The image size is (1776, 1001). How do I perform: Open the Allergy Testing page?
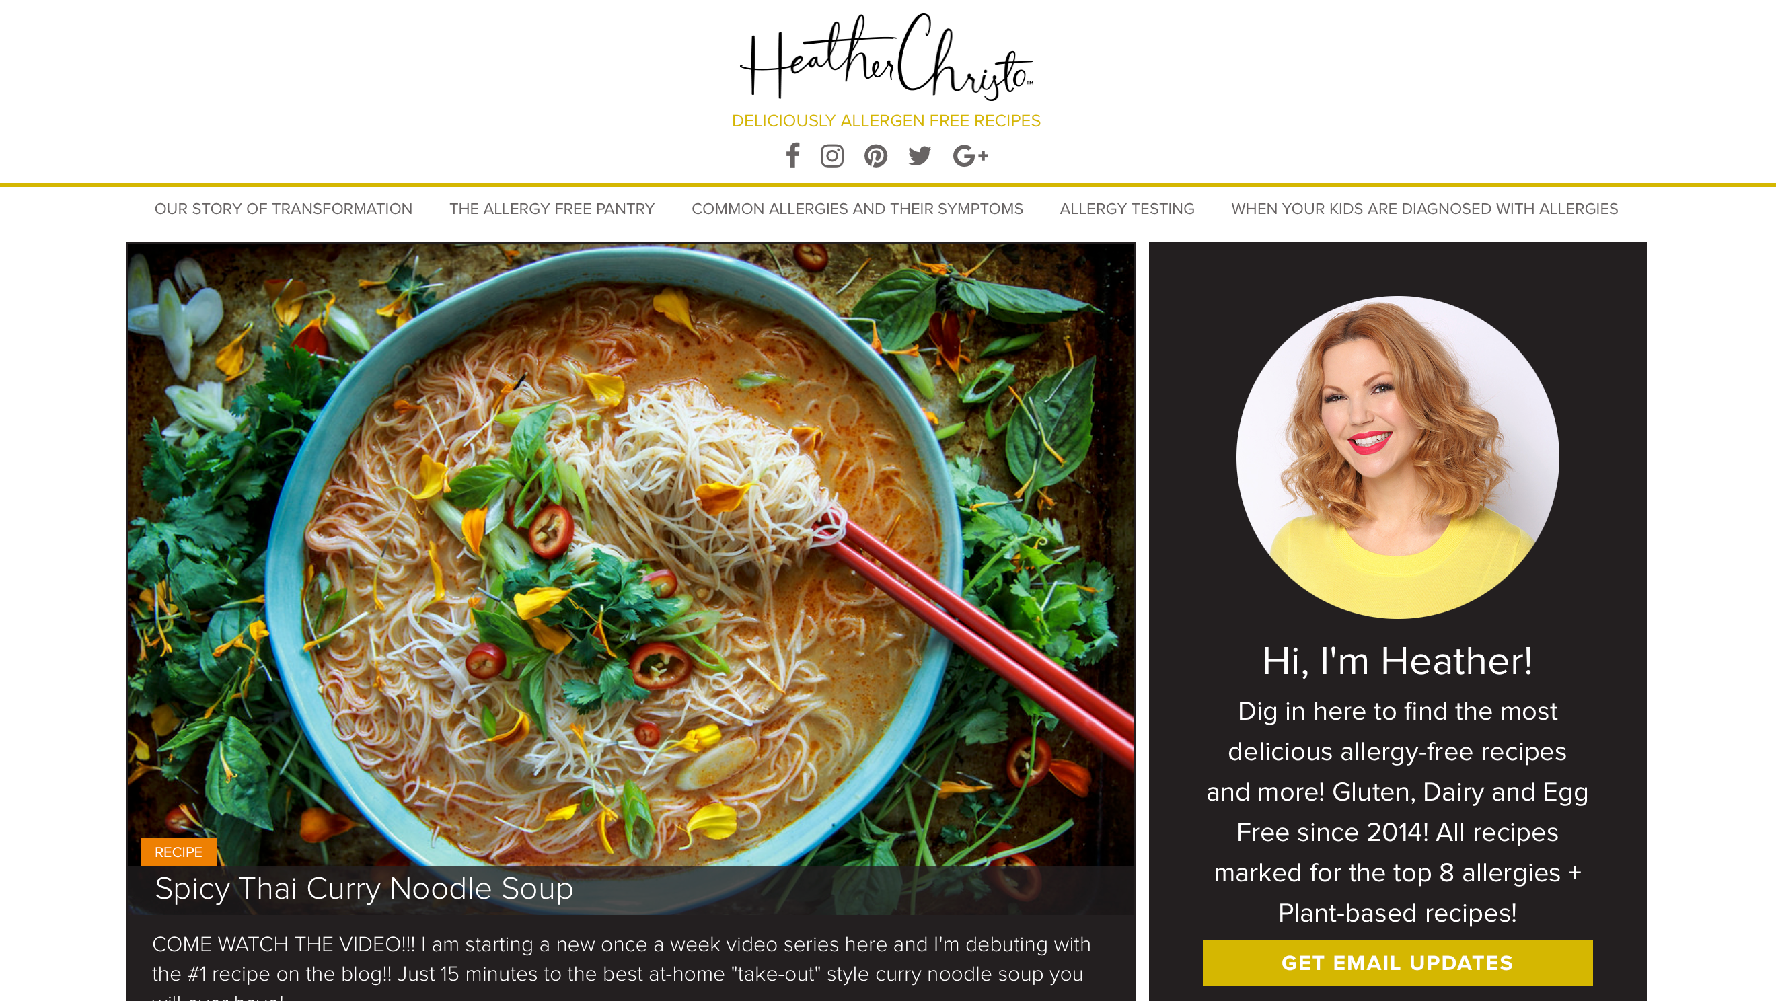coord(1127,209)
